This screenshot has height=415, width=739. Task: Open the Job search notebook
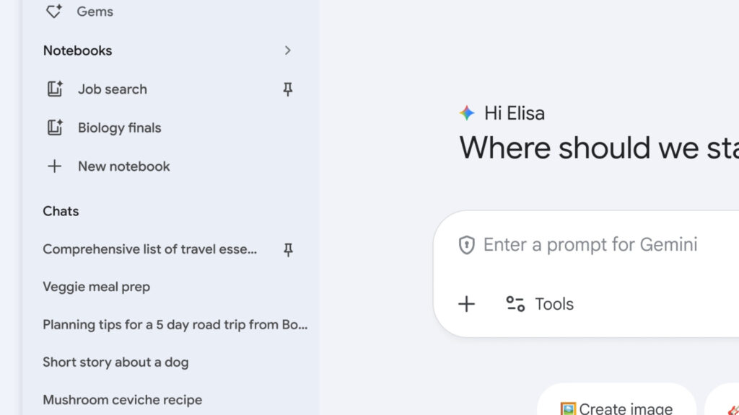(x=112, y=89)
